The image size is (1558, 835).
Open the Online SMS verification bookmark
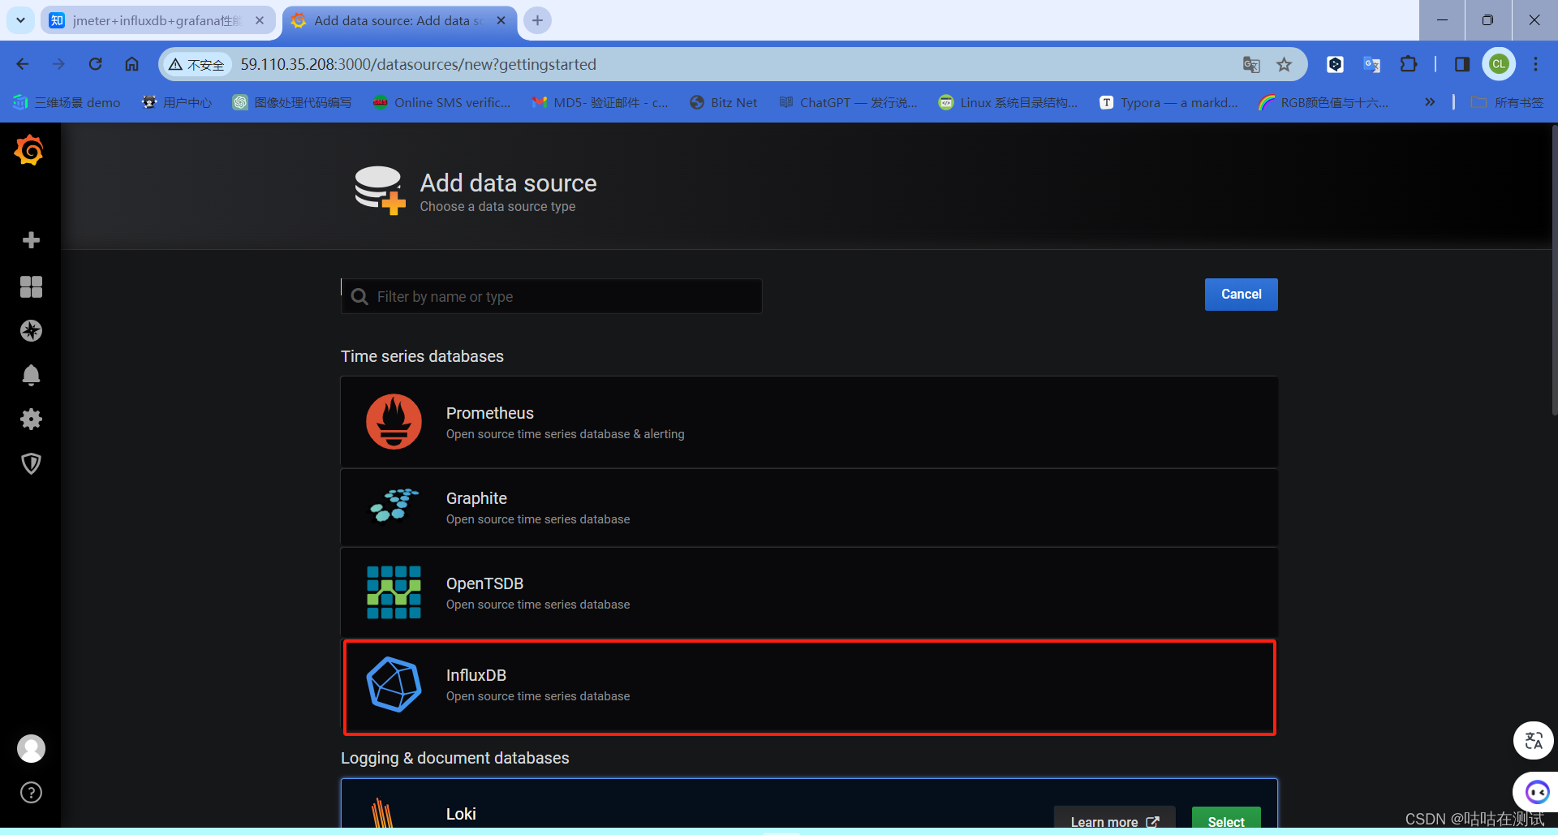click(x=442, y=102)
